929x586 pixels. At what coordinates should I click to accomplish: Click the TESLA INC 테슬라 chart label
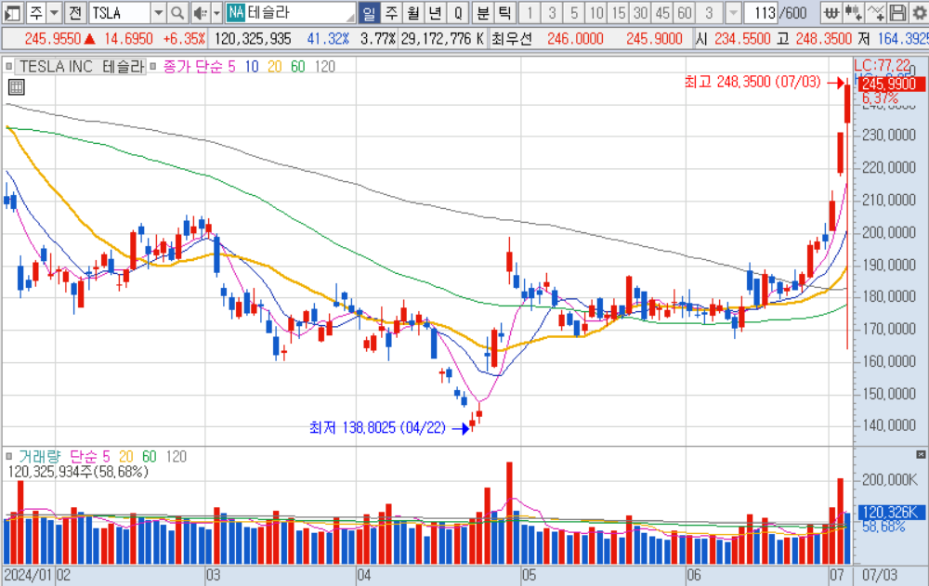click(82, 66)
